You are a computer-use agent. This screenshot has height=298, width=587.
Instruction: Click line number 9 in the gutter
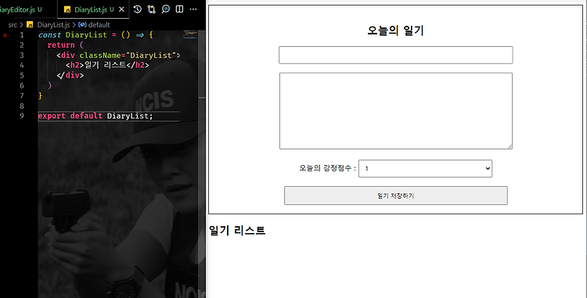[x=22, y=116]
